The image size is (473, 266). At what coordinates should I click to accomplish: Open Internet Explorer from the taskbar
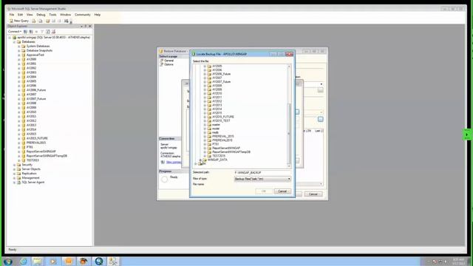[x=24, y=262]
